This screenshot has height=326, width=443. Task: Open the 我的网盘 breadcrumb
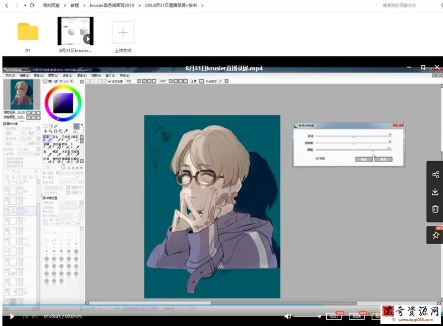pyautogui.click(x=51, y=6)
